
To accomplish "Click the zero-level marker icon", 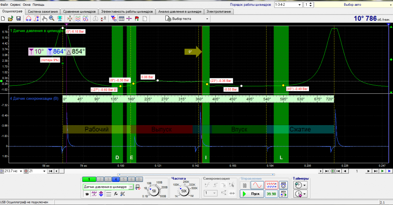I will click(103, 18).
